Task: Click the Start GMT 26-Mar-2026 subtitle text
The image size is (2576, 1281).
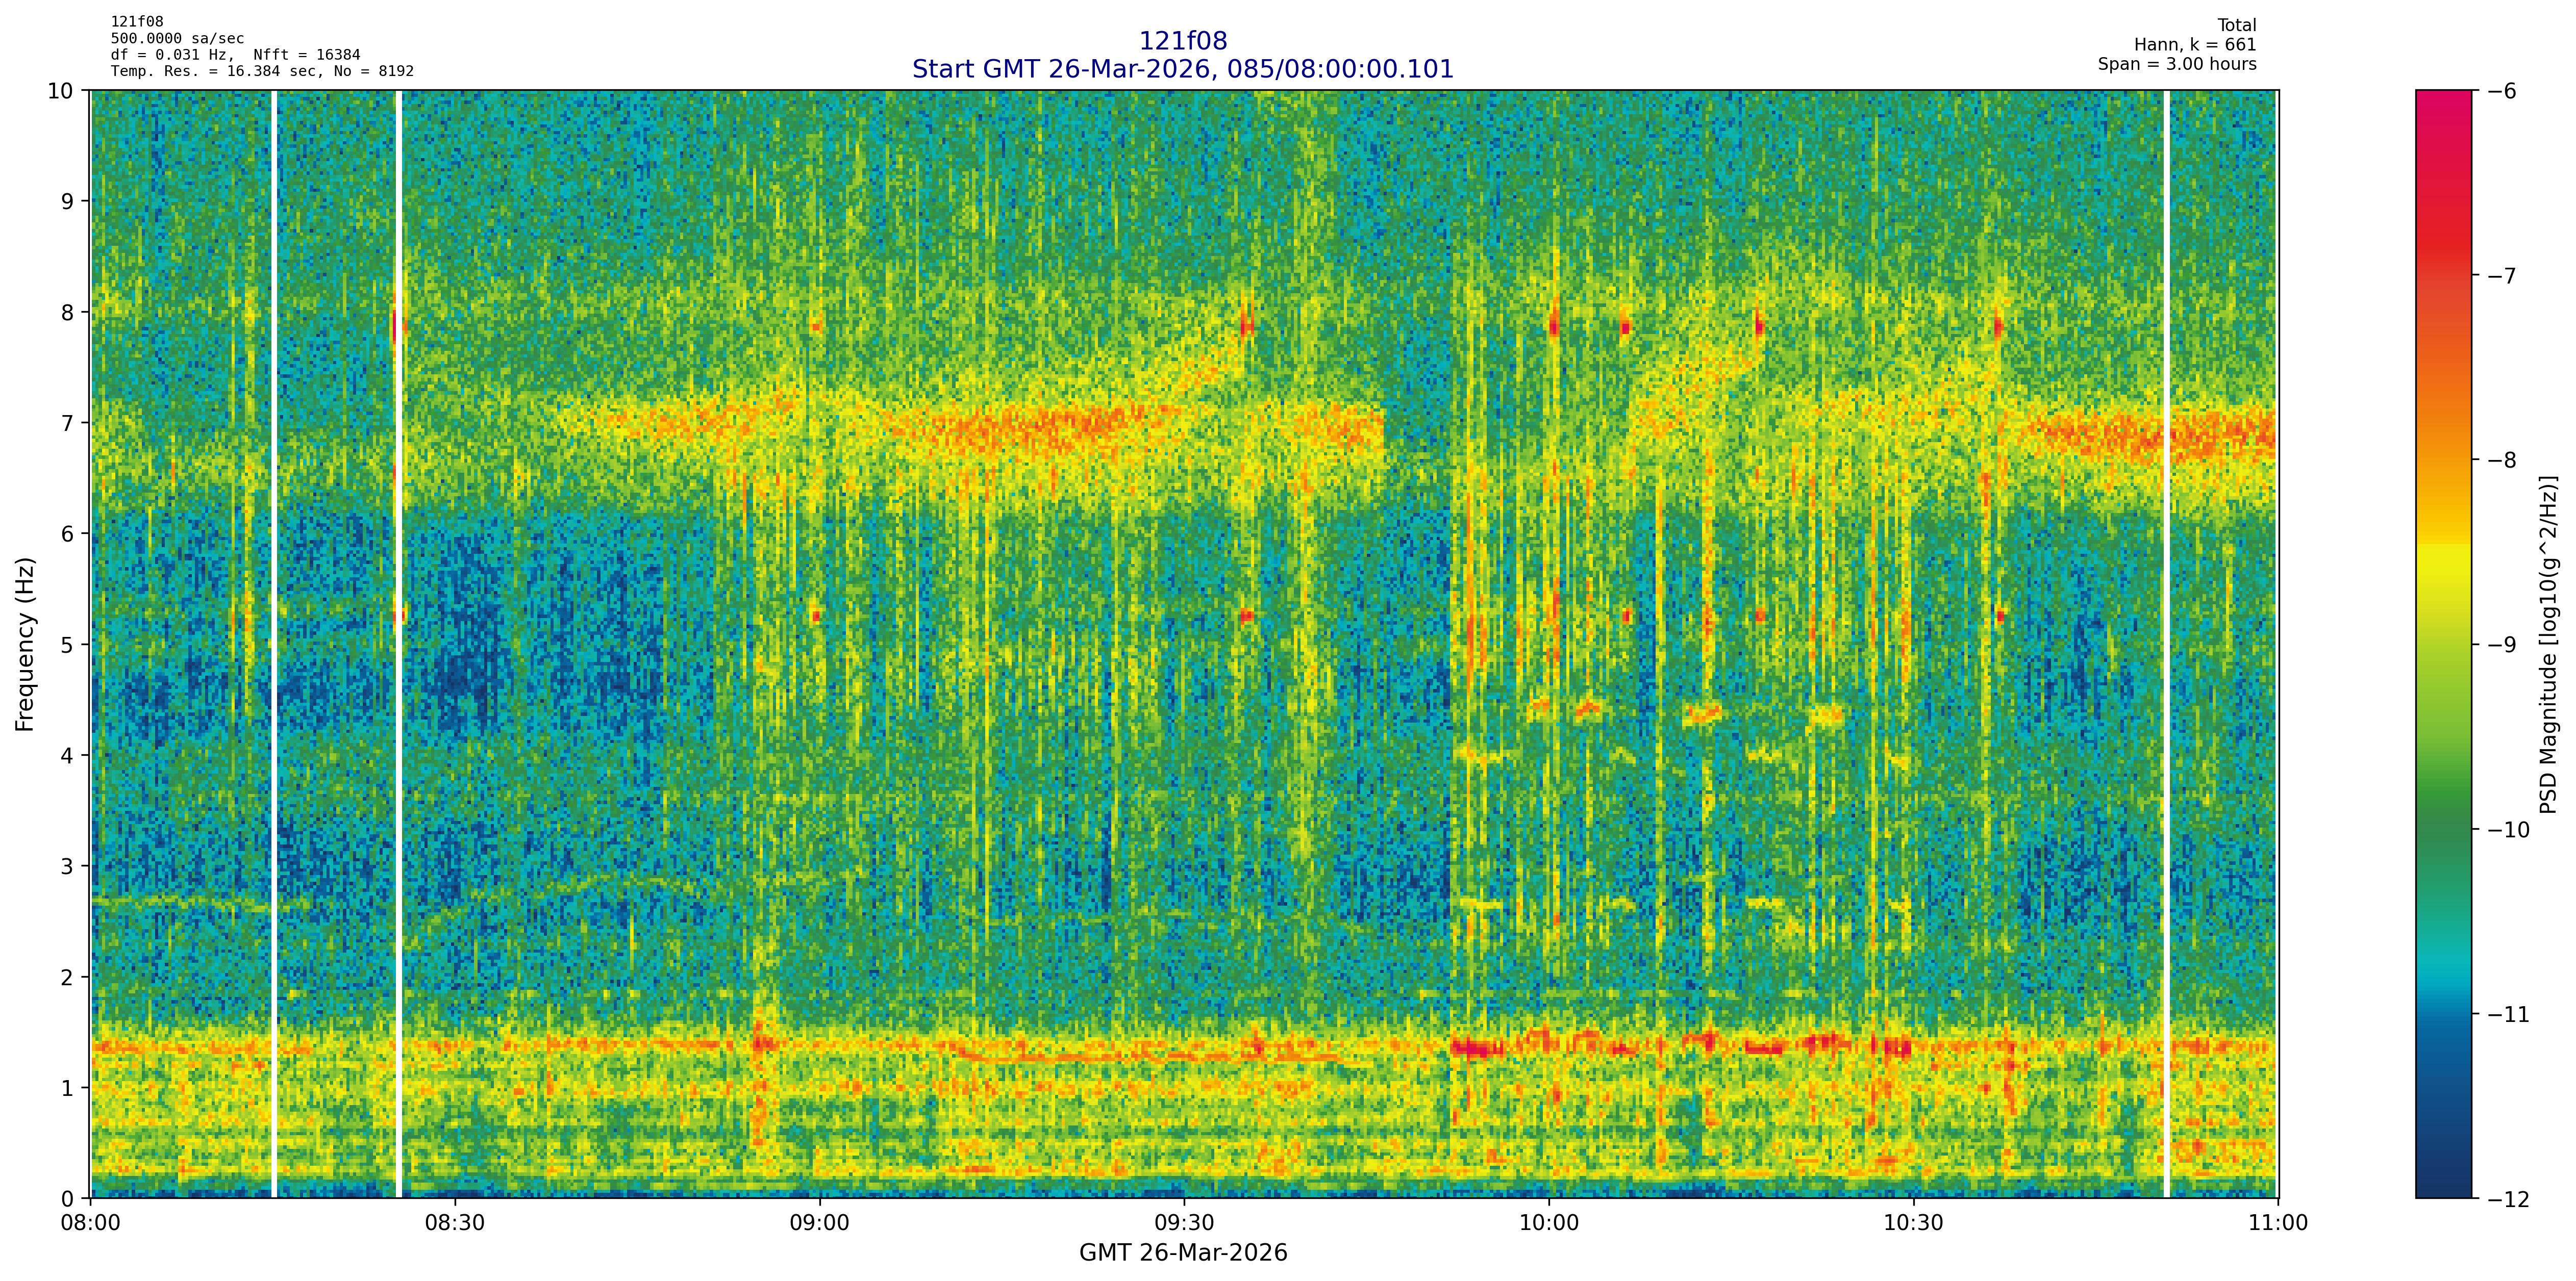Action: point(1182,69)
